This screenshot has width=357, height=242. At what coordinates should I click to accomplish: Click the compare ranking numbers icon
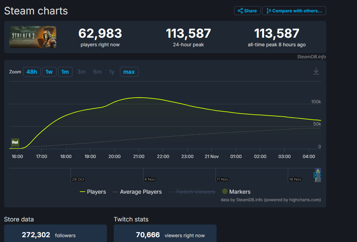pos(269,11)
